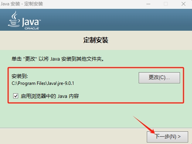The image size is (192, 144).
Task: Proceed with 下一步(N) > button
Action: pos(167,137)
